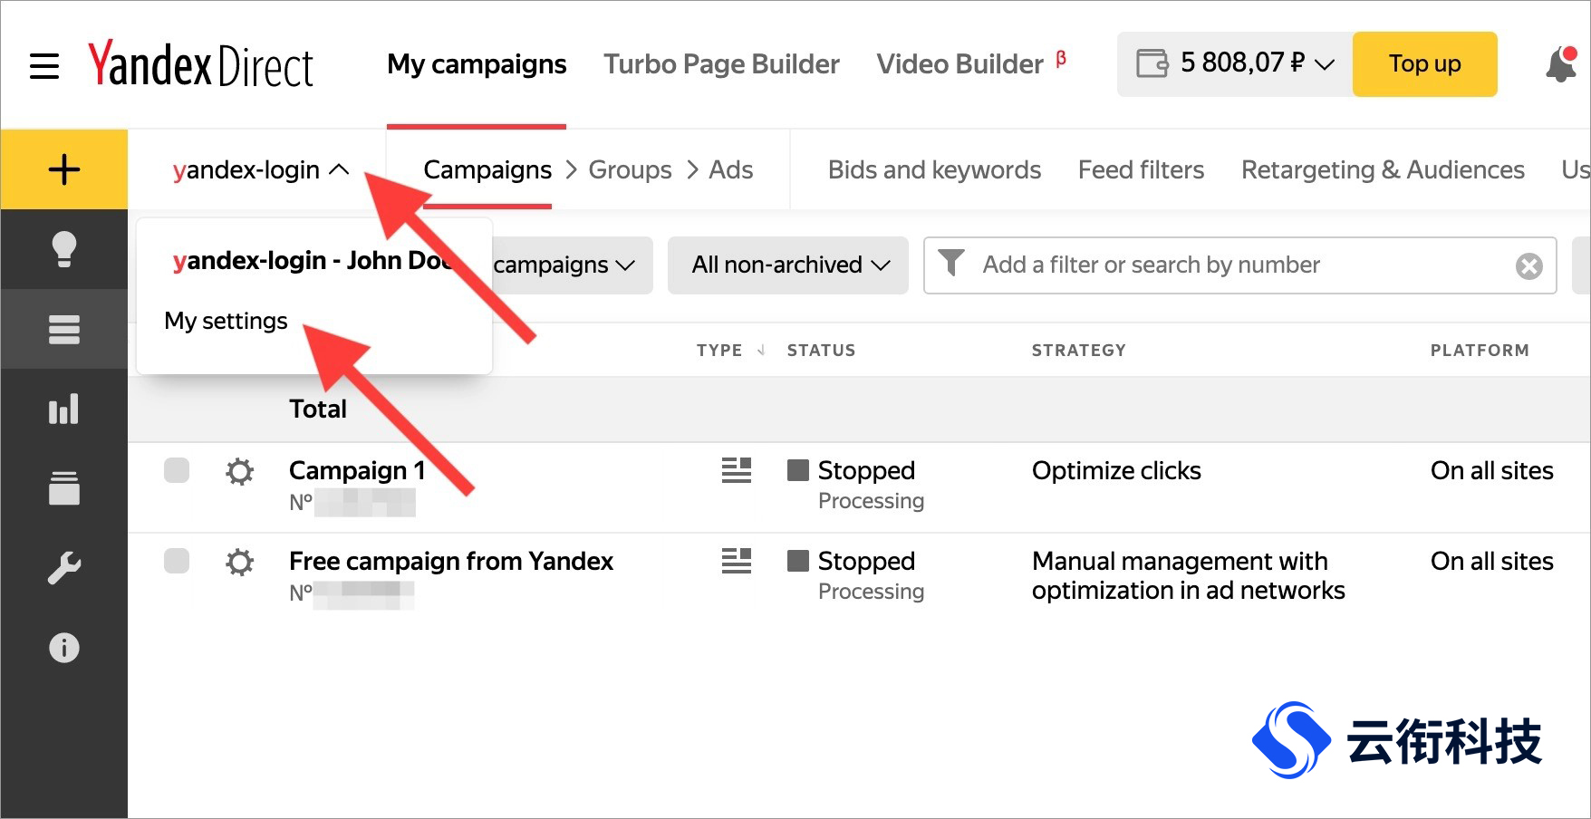The width and height of the screenshot is (1591, 819).
Task: Open the All non-archived dropdown
Action: click(788, 265)
